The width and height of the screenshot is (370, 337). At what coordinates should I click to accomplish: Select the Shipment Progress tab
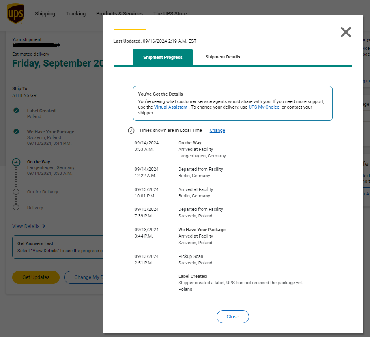(163, 57)
